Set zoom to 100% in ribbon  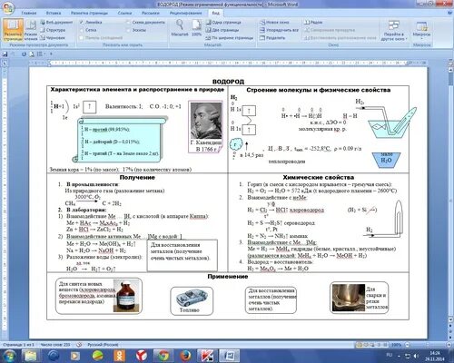coord(196,28)
